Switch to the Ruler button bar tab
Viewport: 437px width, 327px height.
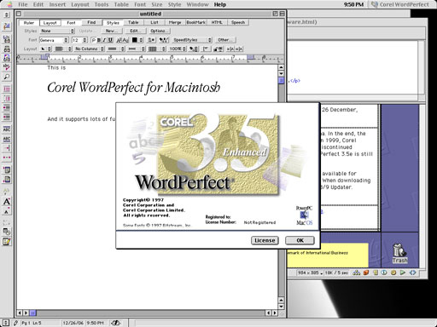pyautogui.click(x=29, y=22)
